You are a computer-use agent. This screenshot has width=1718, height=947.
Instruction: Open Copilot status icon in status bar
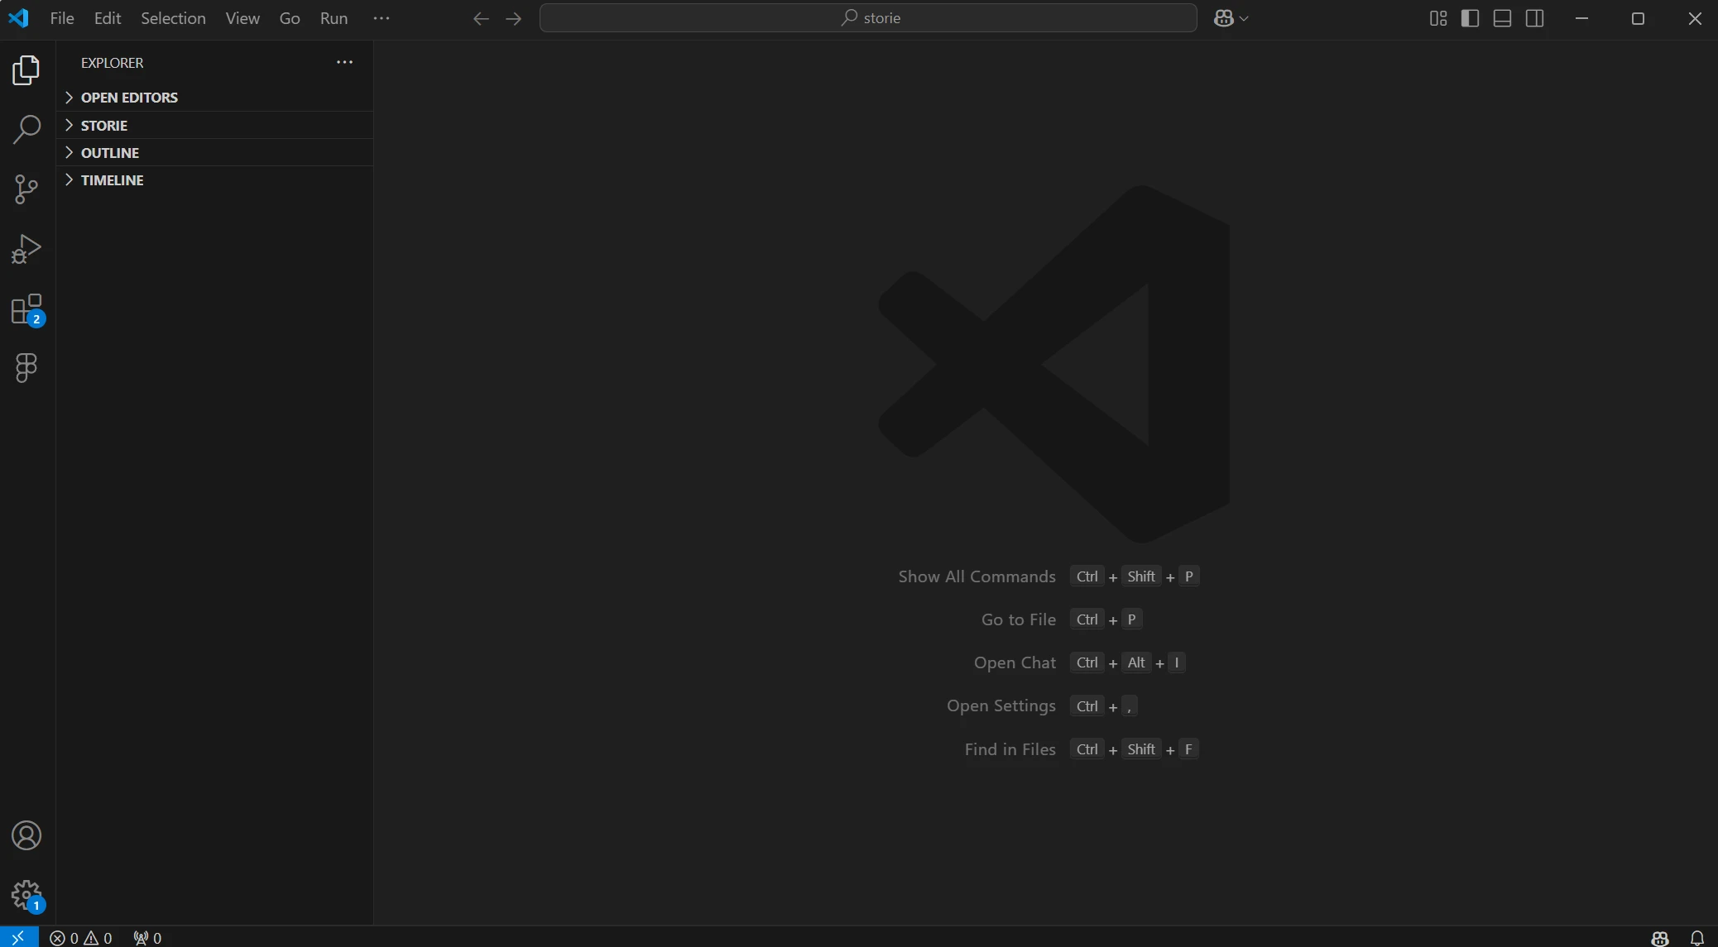point(1660,937)
